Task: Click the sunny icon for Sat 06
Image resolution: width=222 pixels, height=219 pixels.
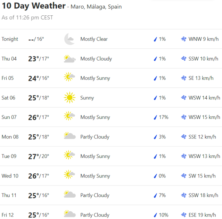Action: [x=69, y=98]
